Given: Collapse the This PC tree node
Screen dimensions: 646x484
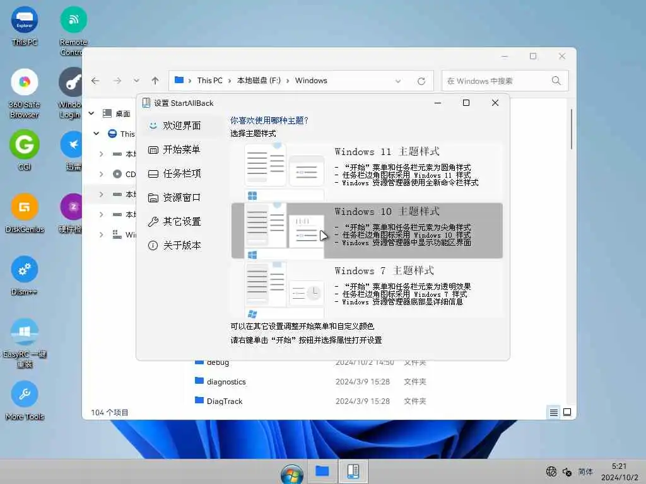Looking at the screenshot, I should (x=97, y=134).
